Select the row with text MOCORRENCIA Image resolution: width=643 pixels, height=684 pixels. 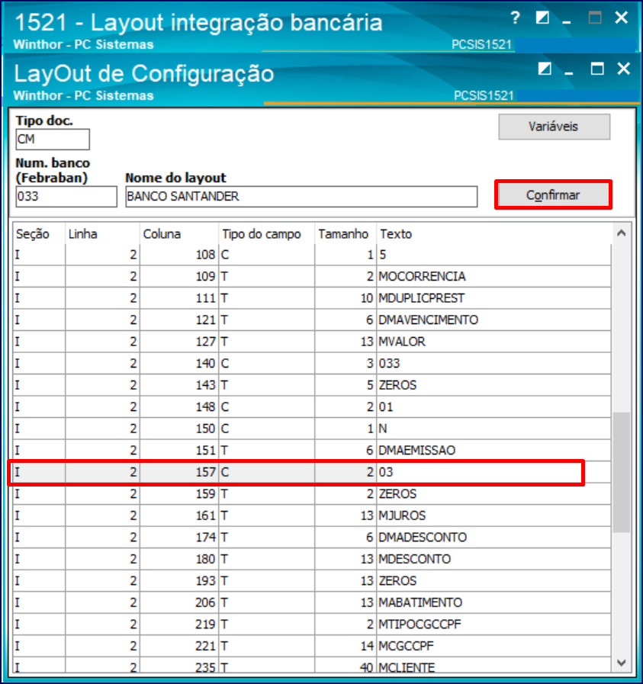[312, 276]
